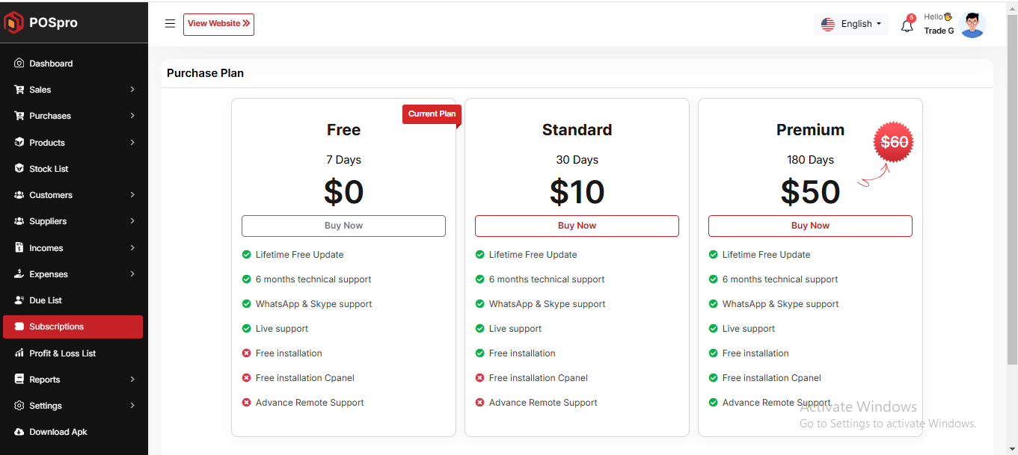Screen dimensions: 1018x455
Task: Click Buy Now for the Standard plan
Action: point(577,226)
